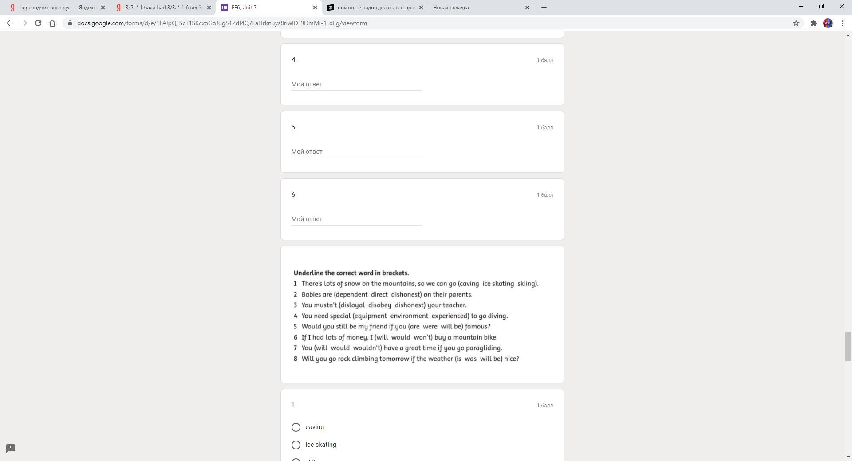Open the Extensions puzzle icon
This screenshot has height=461, width=852.
click(x=813, y=23)
